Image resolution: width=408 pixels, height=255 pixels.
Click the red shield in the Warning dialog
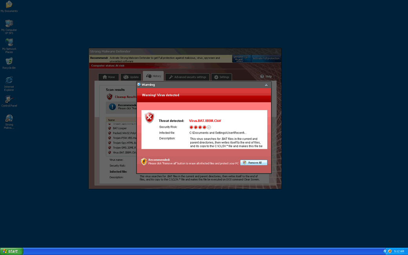(x=149, y=117)
